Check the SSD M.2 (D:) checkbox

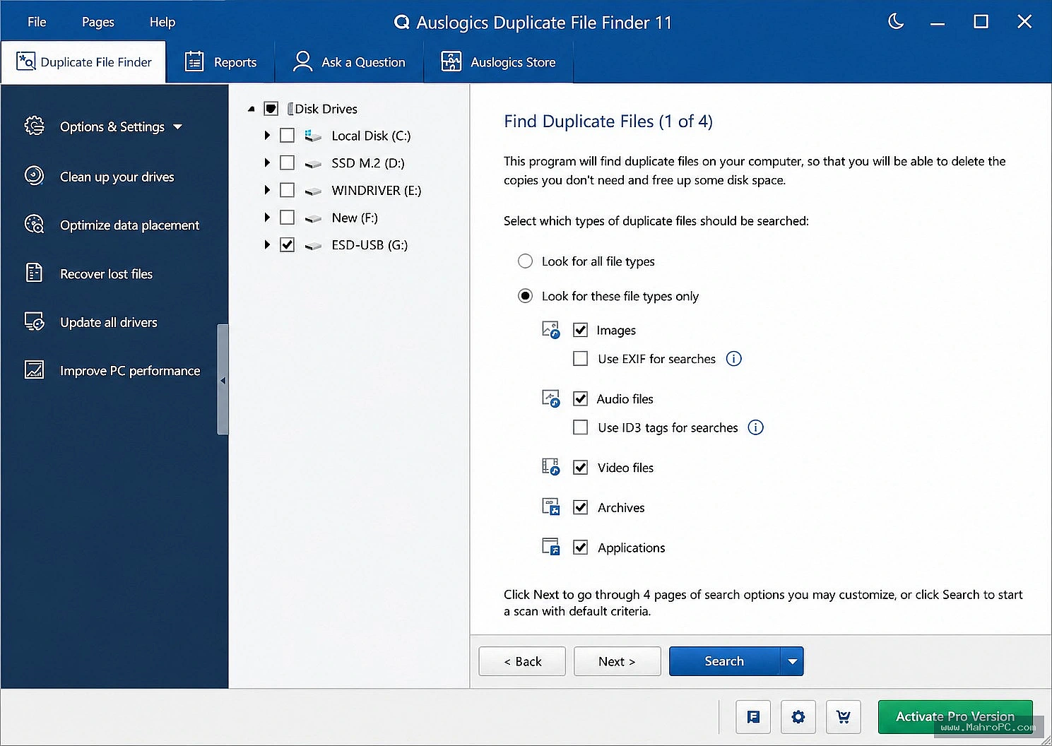[x=287, y=162]
